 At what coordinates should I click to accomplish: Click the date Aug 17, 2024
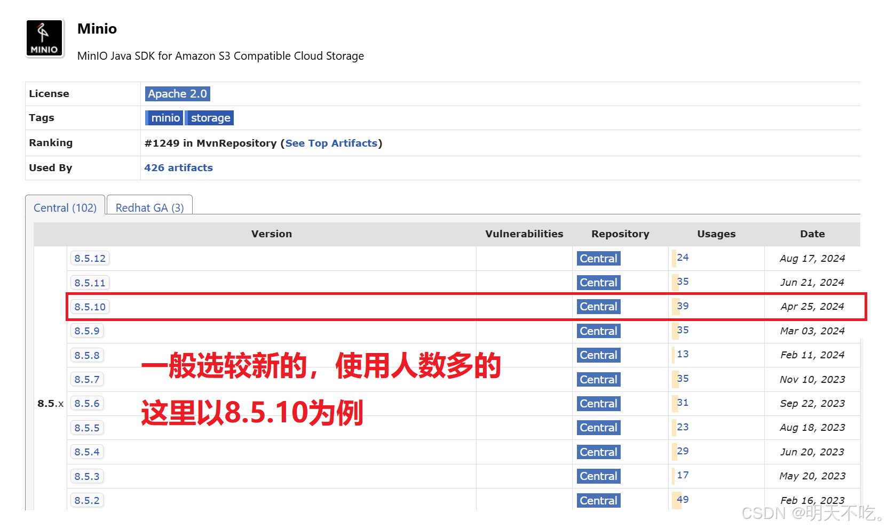coord(812,259)
